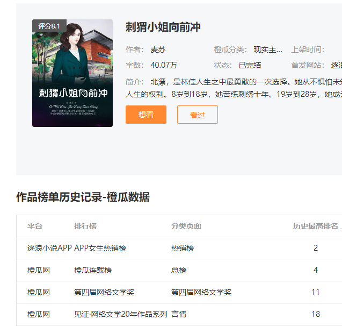The image size is (342, 326).
Task: Click 第四届网络文学奖 in 分类页面 column
Action: coord(201,292)
